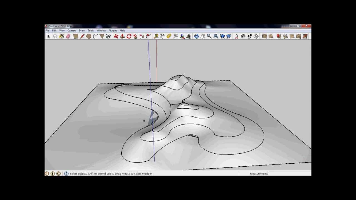Pick the Arc tool
The image size is (356, 200).
click(95, 36)
